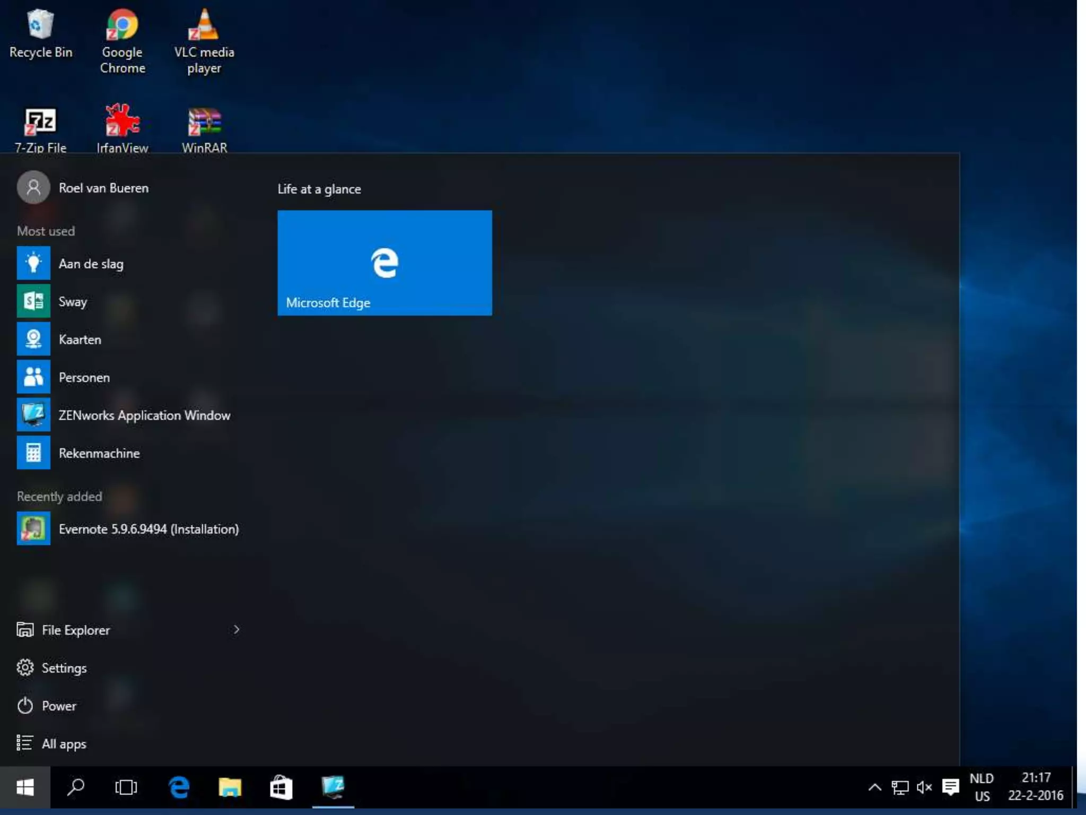1086x815 pixels.
Task: Show hidden system tray icons
Action: [874, 787]
